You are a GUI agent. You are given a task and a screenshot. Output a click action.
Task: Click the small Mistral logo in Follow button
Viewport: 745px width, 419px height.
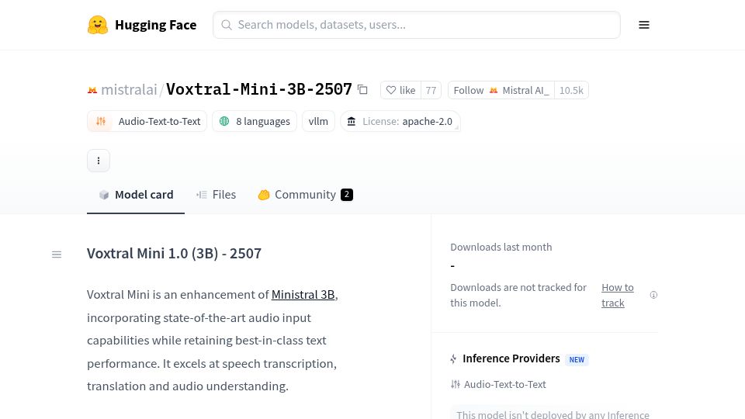click(494, 90)
